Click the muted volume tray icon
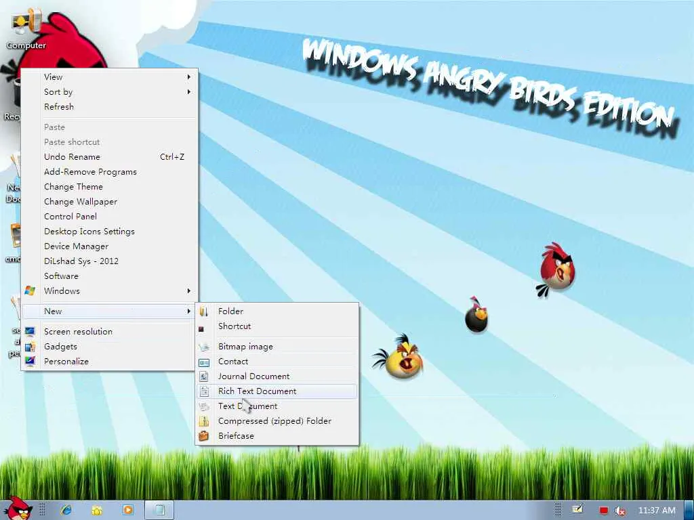This screenshot has width=694, height=520. 621,511
